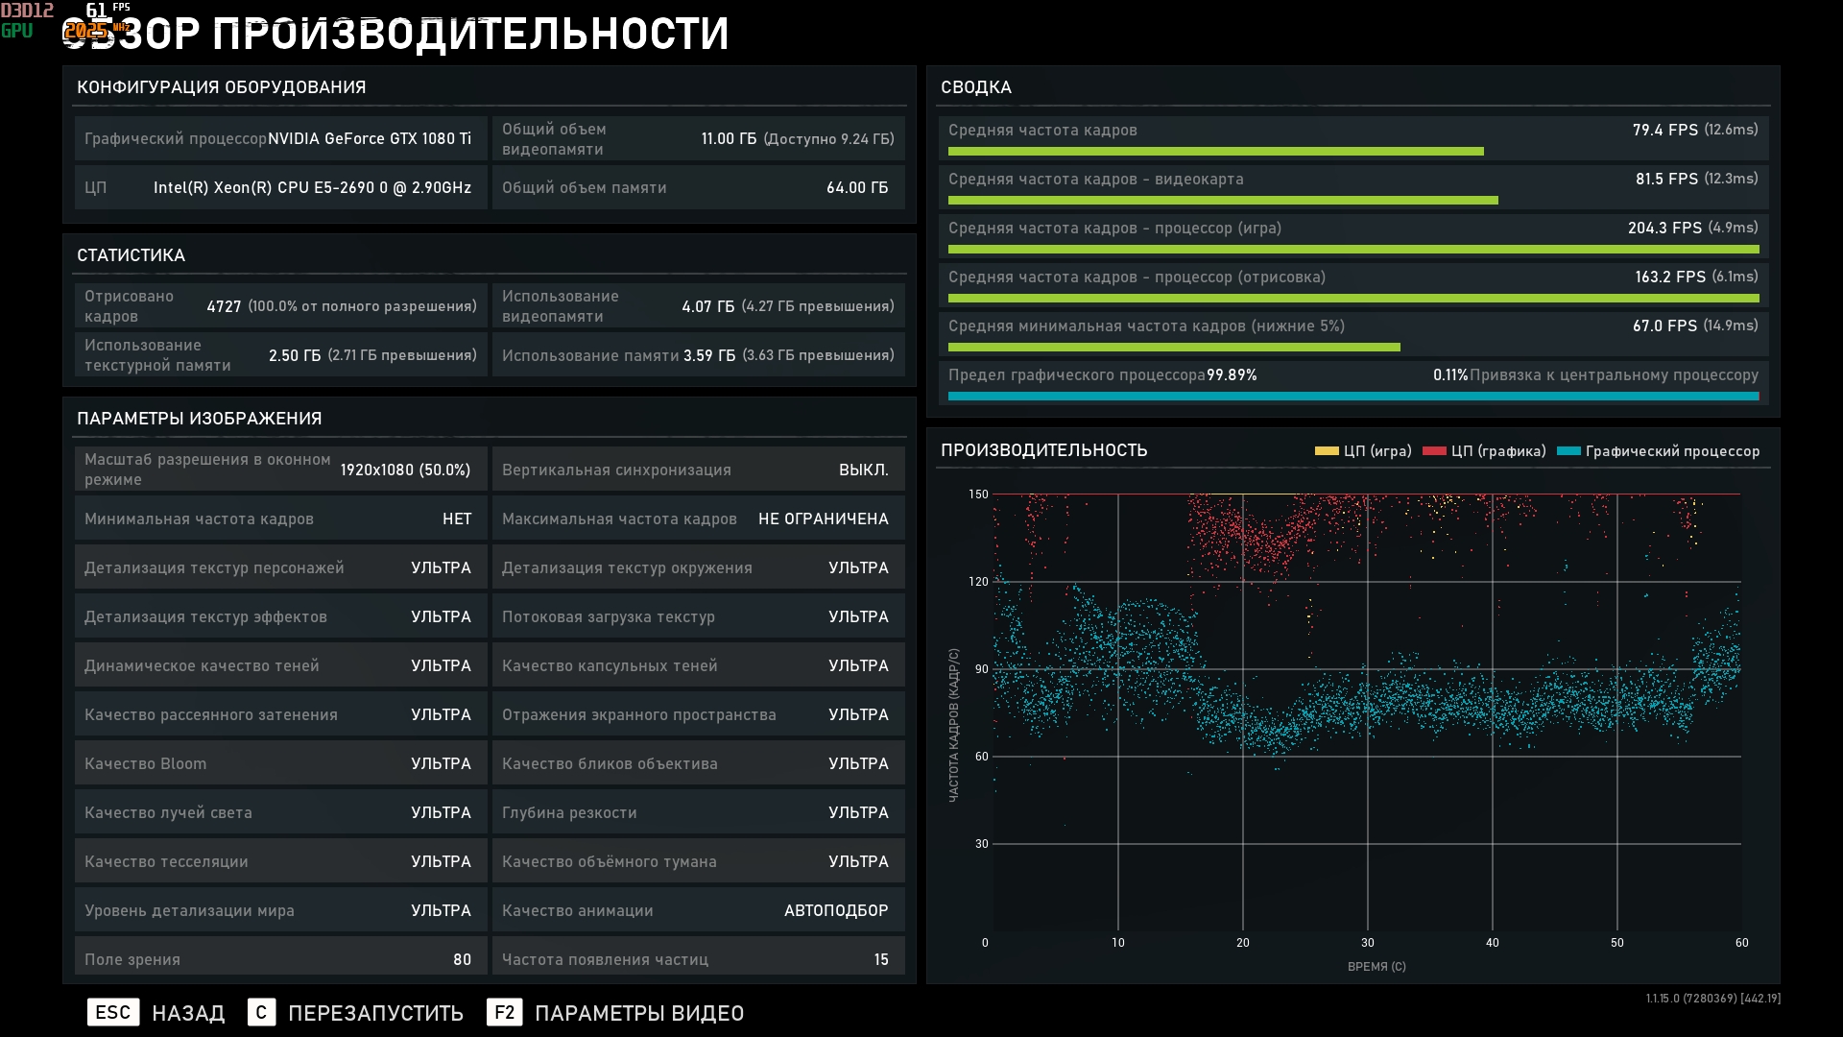Select the Минимальная частота кадров НЕТ row
The height and width of the screenshot is (1037, 1843).
280,518
